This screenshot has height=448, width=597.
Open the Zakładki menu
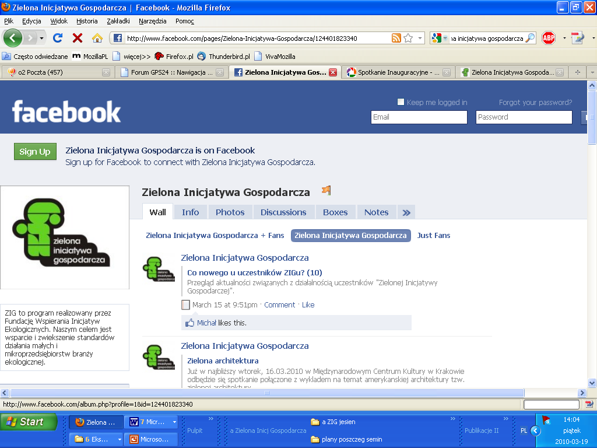[118, 21]
